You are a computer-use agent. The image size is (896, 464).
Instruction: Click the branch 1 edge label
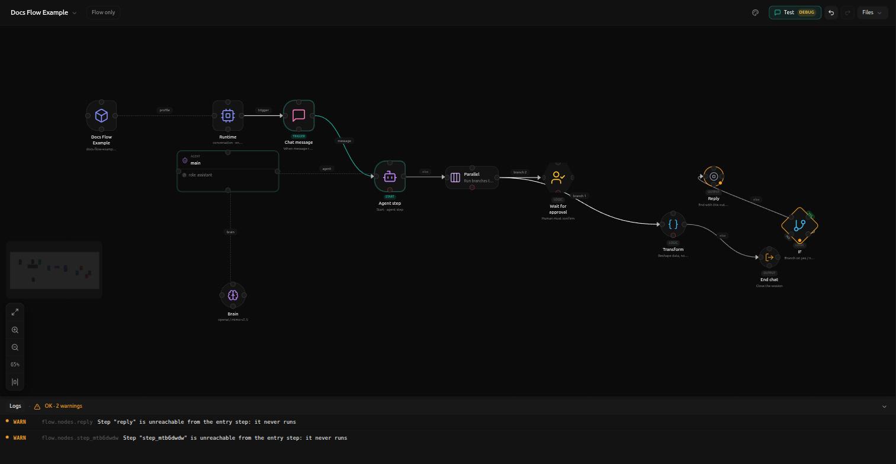click(579, 196)
